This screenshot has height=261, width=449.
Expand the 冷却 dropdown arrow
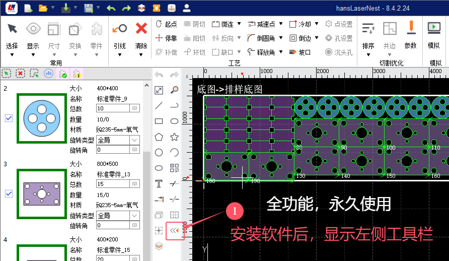[x=317, y=24]
